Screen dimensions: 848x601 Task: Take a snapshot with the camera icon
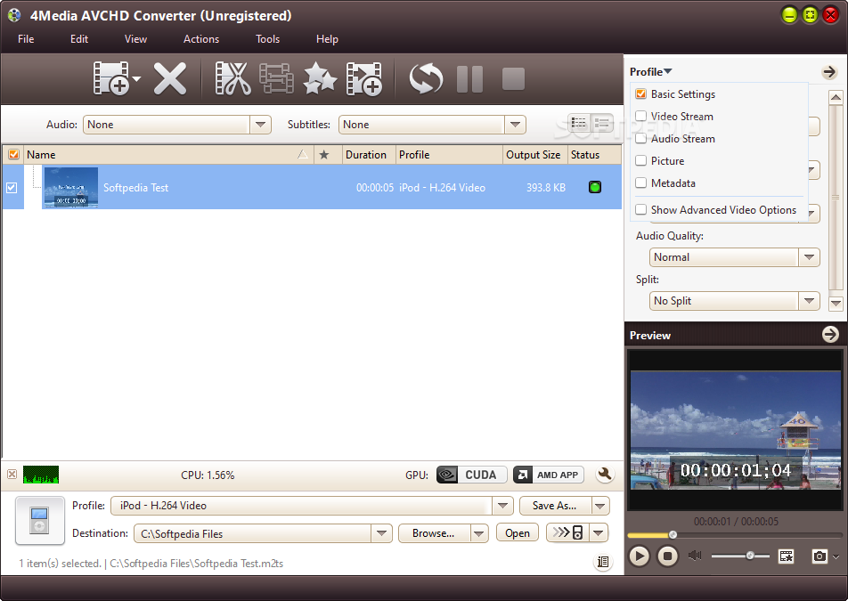click(x=819, y=556)
